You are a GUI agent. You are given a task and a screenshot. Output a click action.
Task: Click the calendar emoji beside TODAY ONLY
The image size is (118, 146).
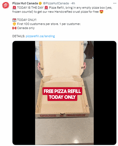(14, 20)
